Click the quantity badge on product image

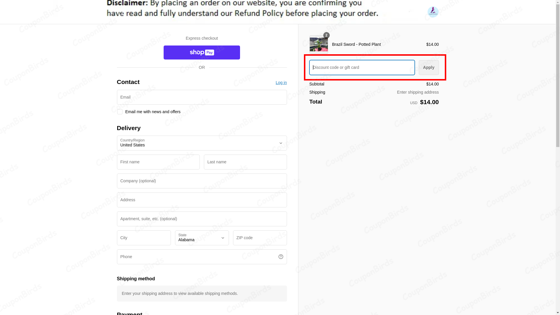tap(326, 35)
